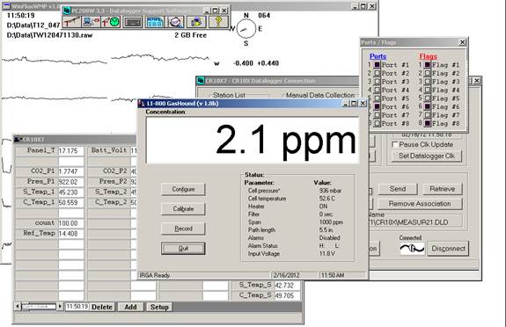Click the Quit button in GasHound
Image resolution: width=506 pixels, height=327 pixels.
[183, 249]
